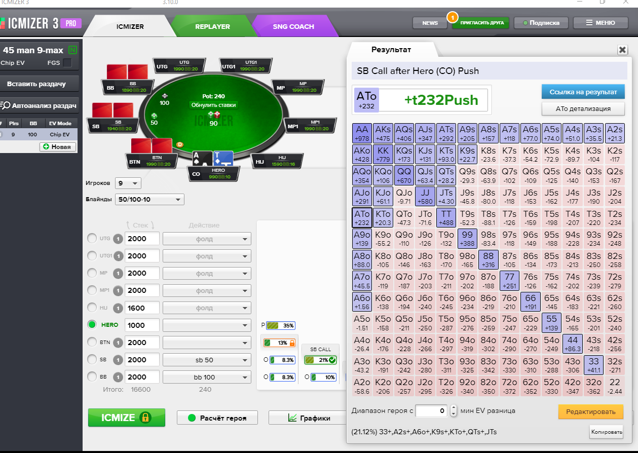
Task: Select SB as hero radio button
Action: 92,359
